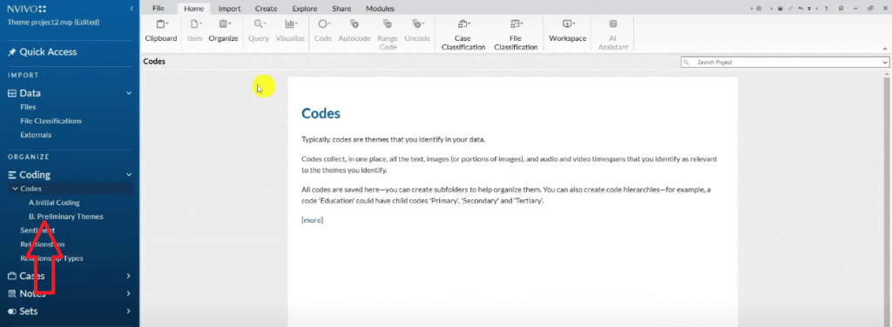
Task: Open File Classifications in sidebar
Action: (51, 121)
